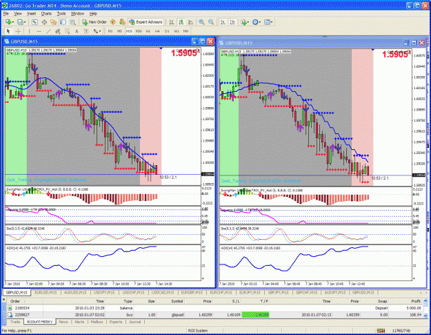Expand the Profiles dropdown arrow
431x335 pixels.
pos(25,22)
